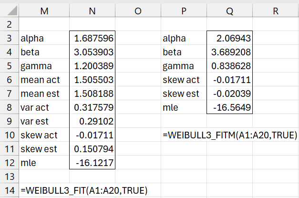Click the row 14 header
The image size is (299, 198).
(x=9, y=190)
